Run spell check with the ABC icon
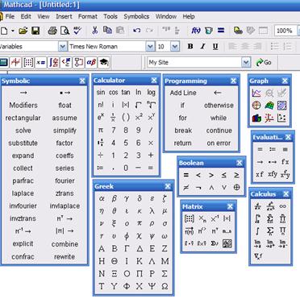Screen dimensions: 300x299 pos(77,31)
